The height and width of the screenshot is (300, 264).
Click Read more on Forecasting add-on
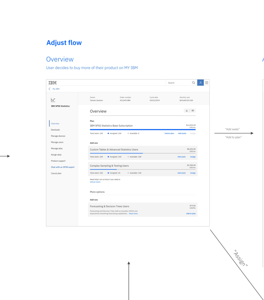coord(133,214)
